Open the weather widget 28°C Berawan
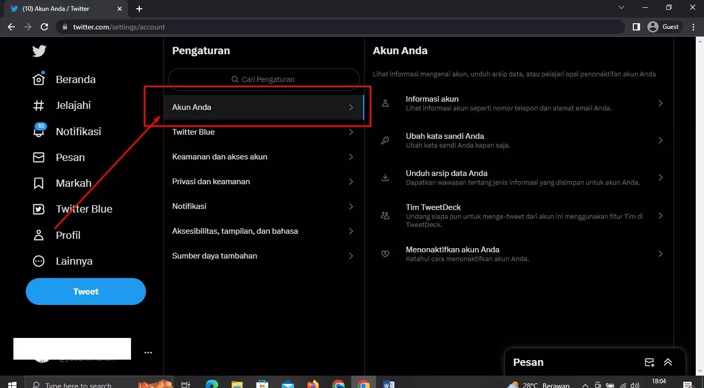704x388 pixels. coord(539,385)
